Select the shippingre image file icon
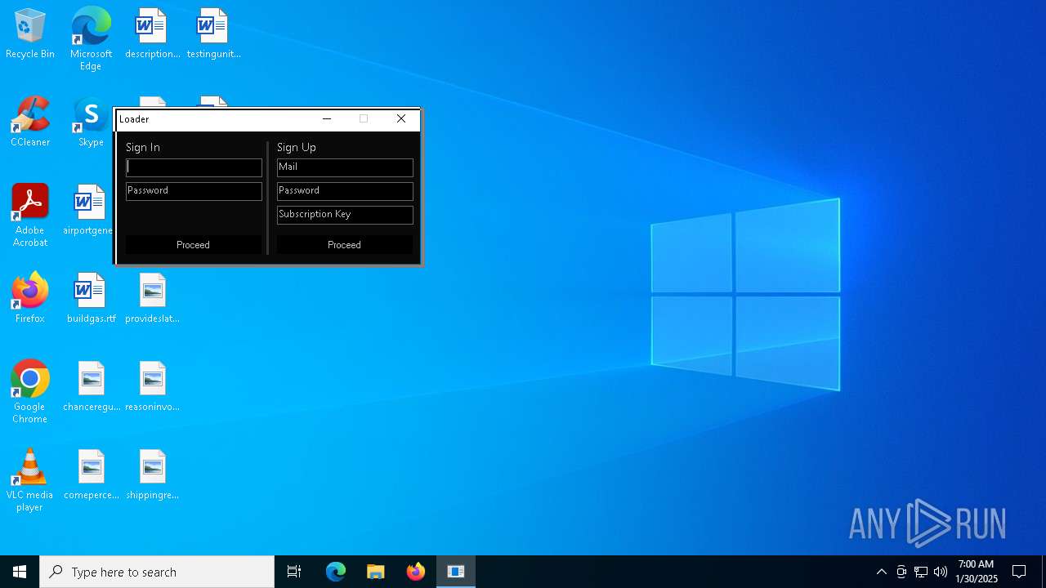Screen dimensions: 1046x588 (x=152, y=475)
